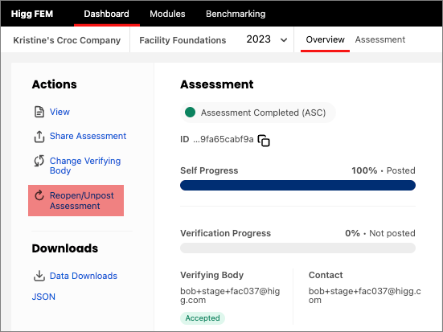
Task: Select Change Verifying Body link
Action: click(x=85, y=166)
